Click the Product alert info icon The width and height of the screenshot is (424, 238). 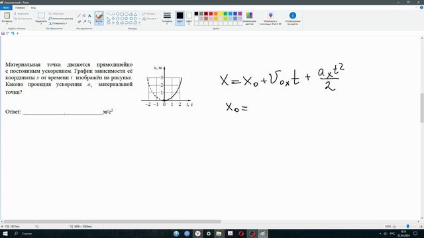pyautogui.click(x=293, y=15)
